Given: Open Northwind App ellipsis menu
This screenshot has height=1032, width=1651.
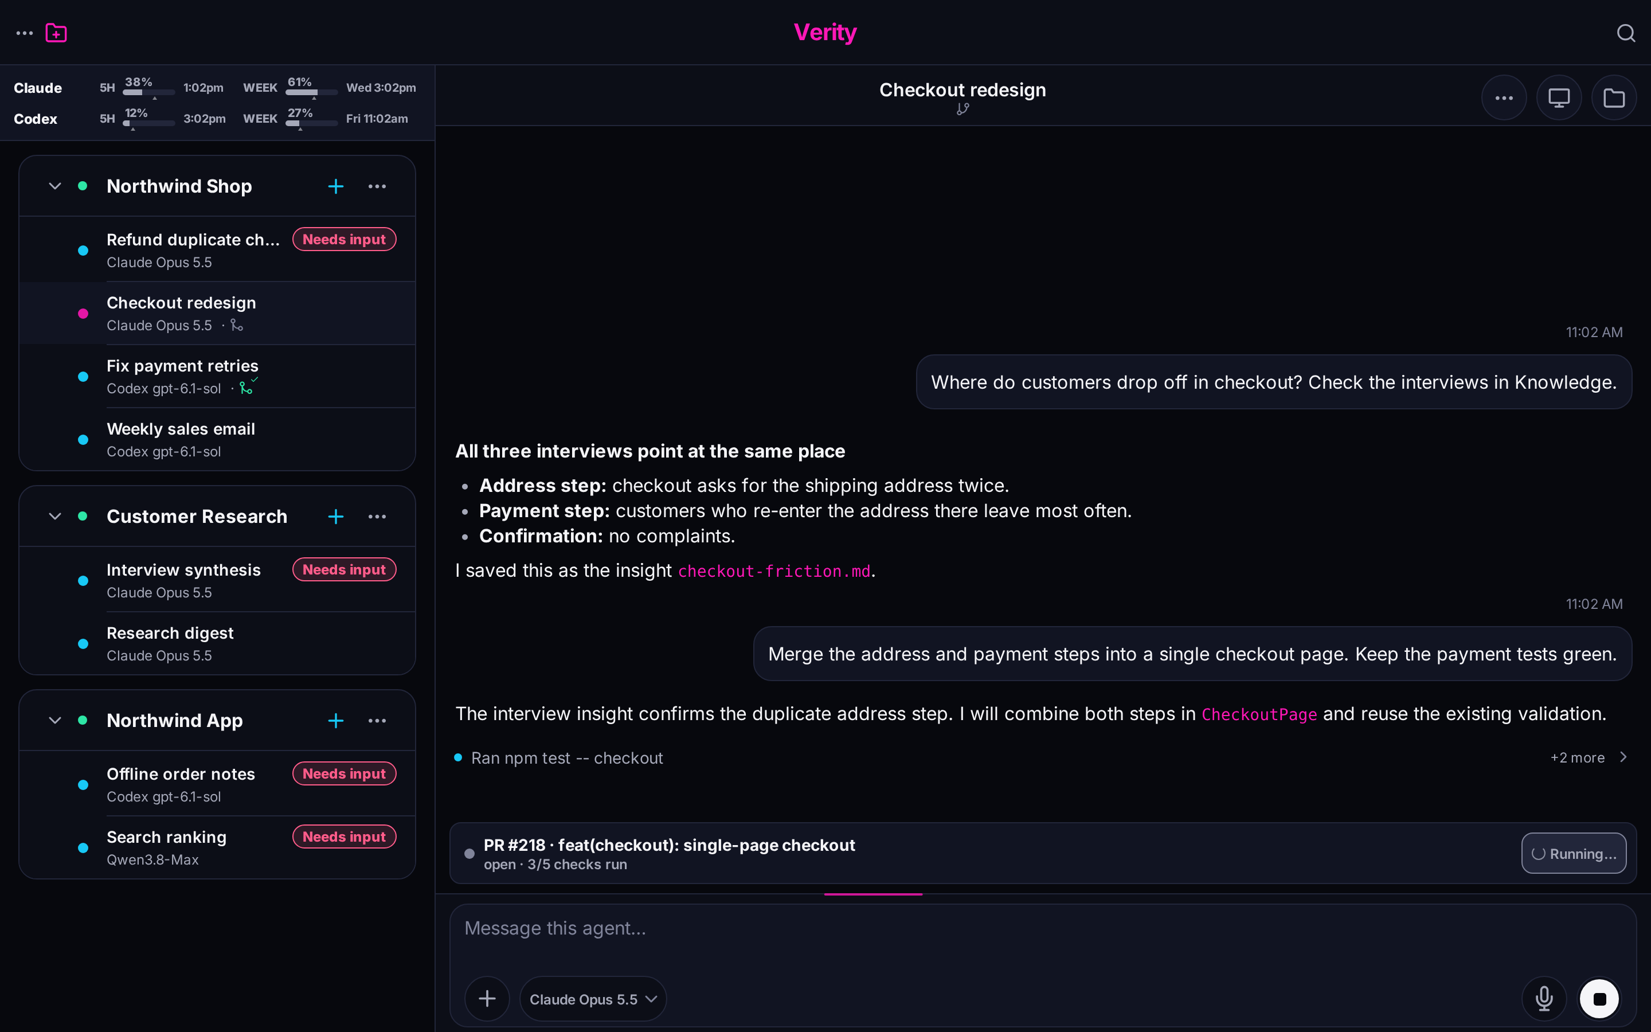Looking at the screenshot, I should pos(377,721).
